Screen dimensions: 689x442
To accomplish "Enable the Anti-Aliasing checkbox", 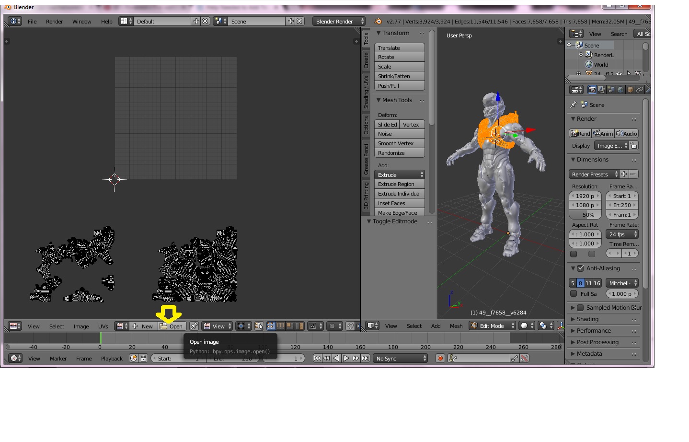I will coord(580,268).
